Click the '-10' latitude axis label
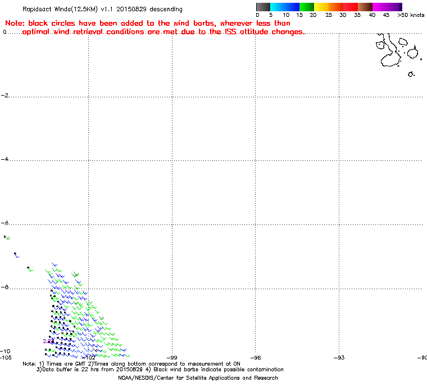 [x=5, y=351]
